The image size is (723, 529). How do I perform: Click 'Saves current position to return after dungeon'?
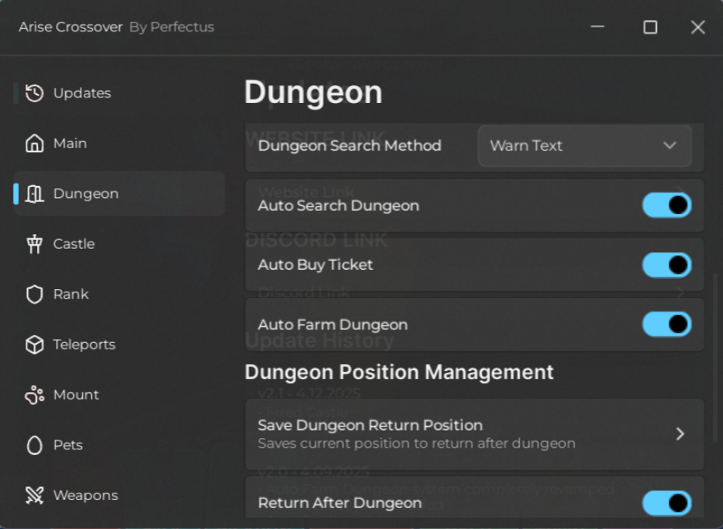pos(416,444)
